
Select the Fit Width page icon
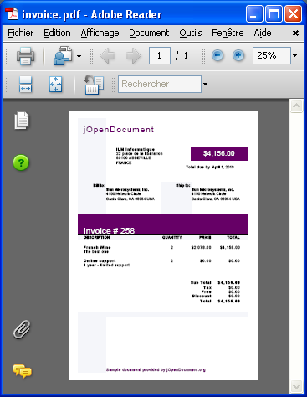(25, 84)
